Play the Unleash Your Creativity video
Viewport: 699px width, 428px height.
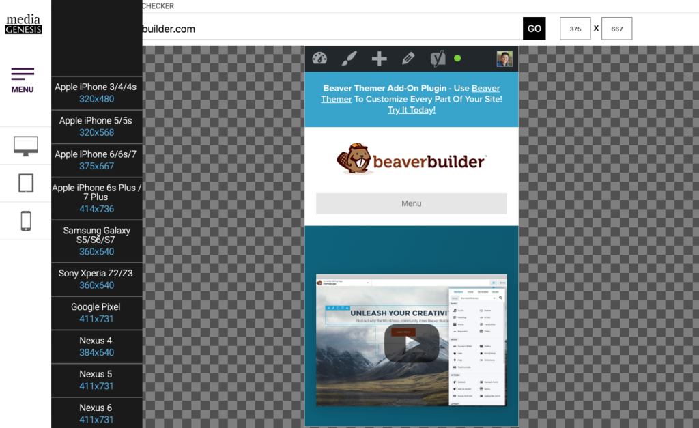[x=411, y=345]
